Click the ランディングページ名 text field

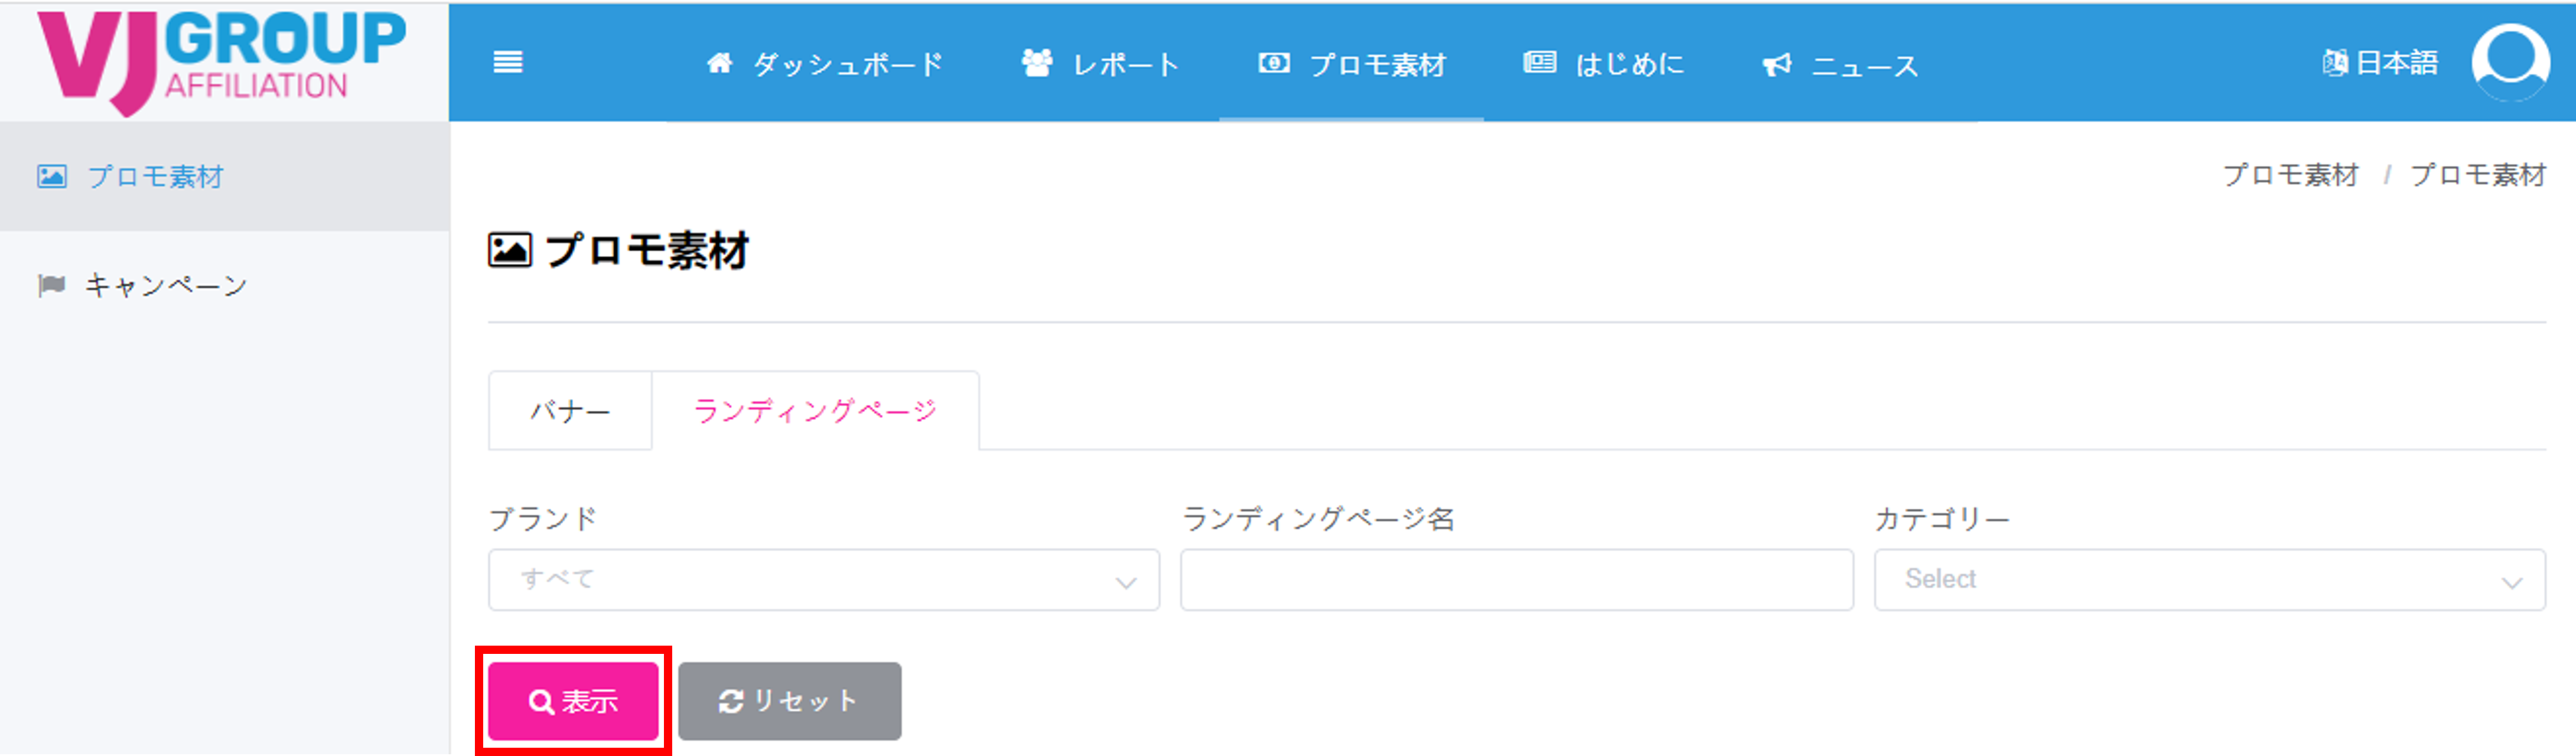[x=1516, y=579]
